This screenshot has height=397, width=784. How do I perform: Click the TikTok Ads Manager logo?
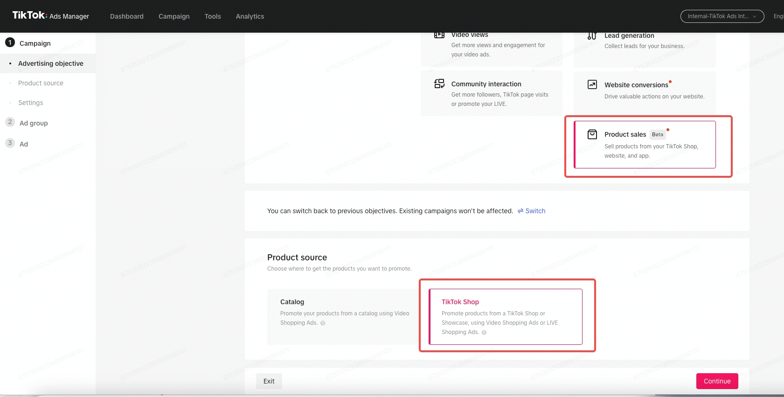(50, 16)
